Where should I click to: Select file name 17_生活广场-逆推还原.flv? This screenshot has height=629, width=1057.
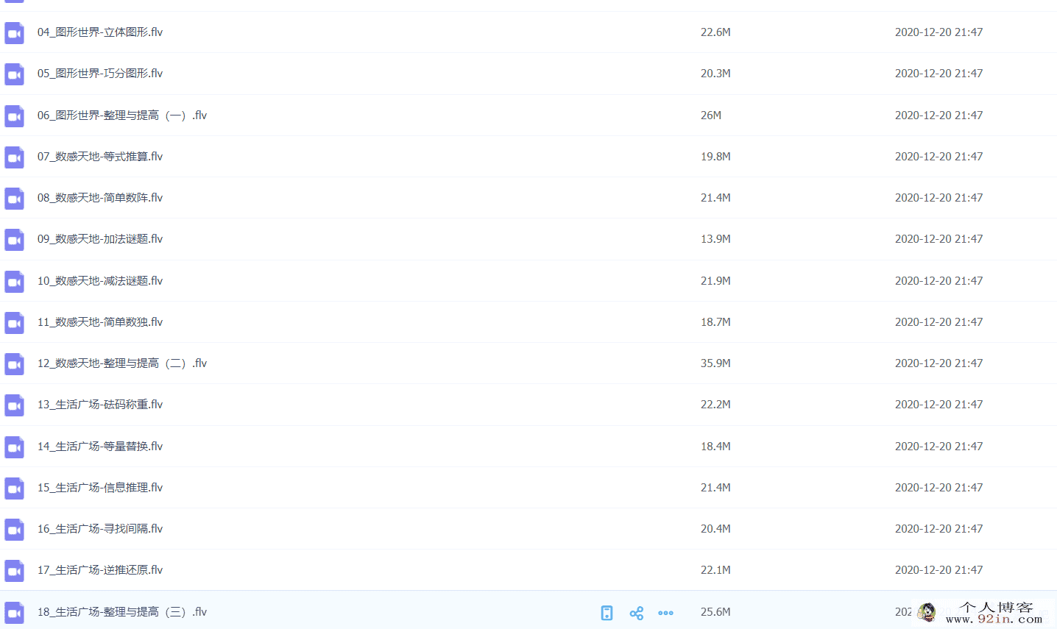click(x=100, y=570)
